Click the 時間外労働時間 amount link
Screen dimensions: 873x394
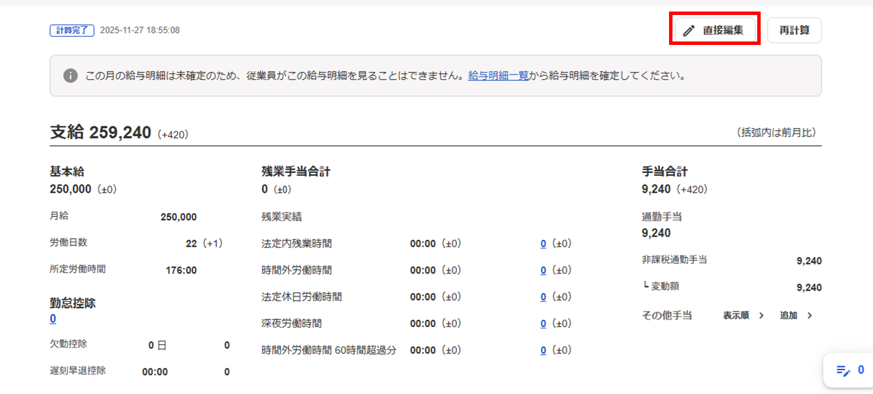coord(543,270)
